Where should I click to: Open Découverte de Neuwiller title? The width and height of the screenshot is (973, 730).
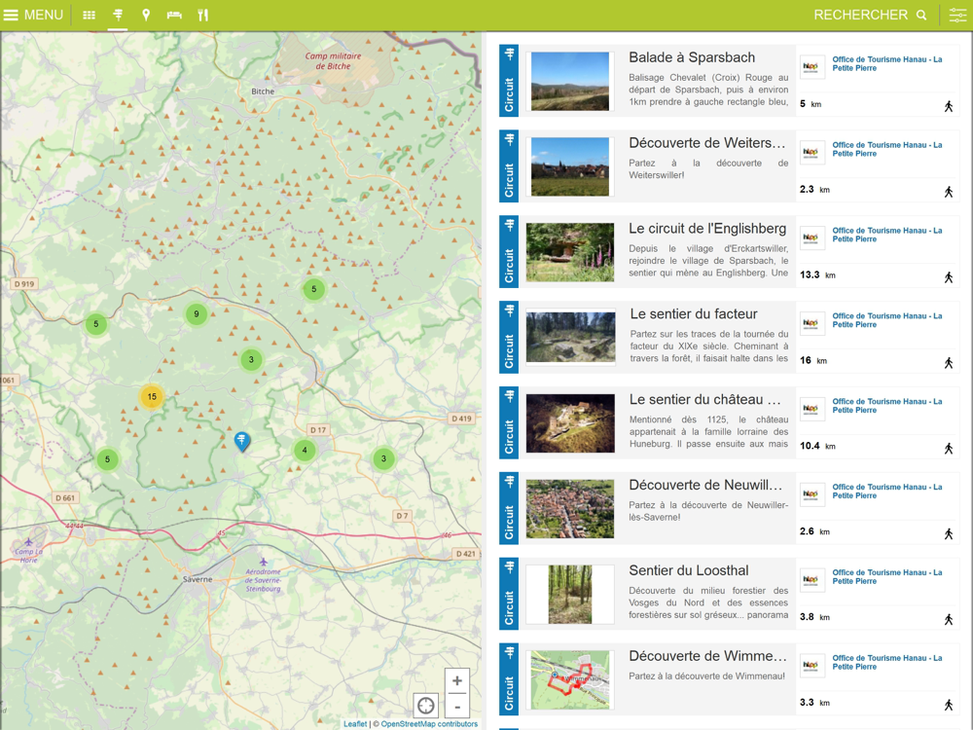click(x=704, y=485)
